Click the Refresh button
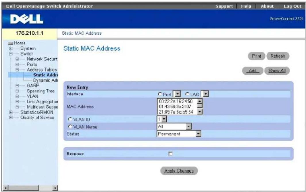Viewport: 306px width, 192px height. pos(278,56)
